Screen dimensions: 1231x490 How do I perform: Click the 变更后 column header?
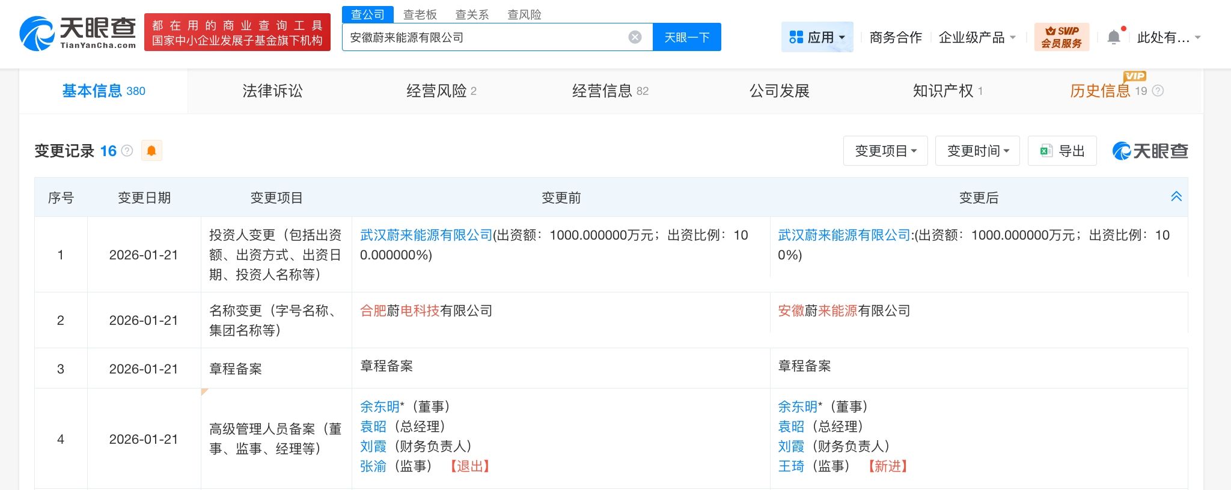click(x=979, y=198)
